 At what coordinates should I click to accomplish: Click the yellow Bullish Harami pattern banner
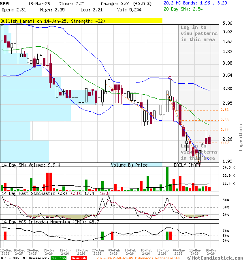(81, 21)
